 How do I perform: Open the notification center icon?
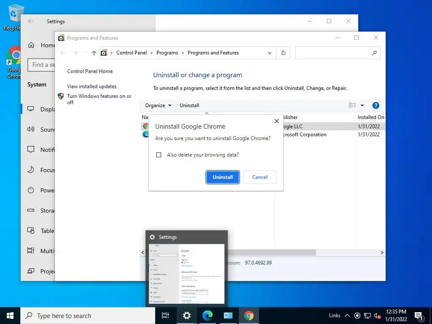pyautogui.click(x=418, y=316)
